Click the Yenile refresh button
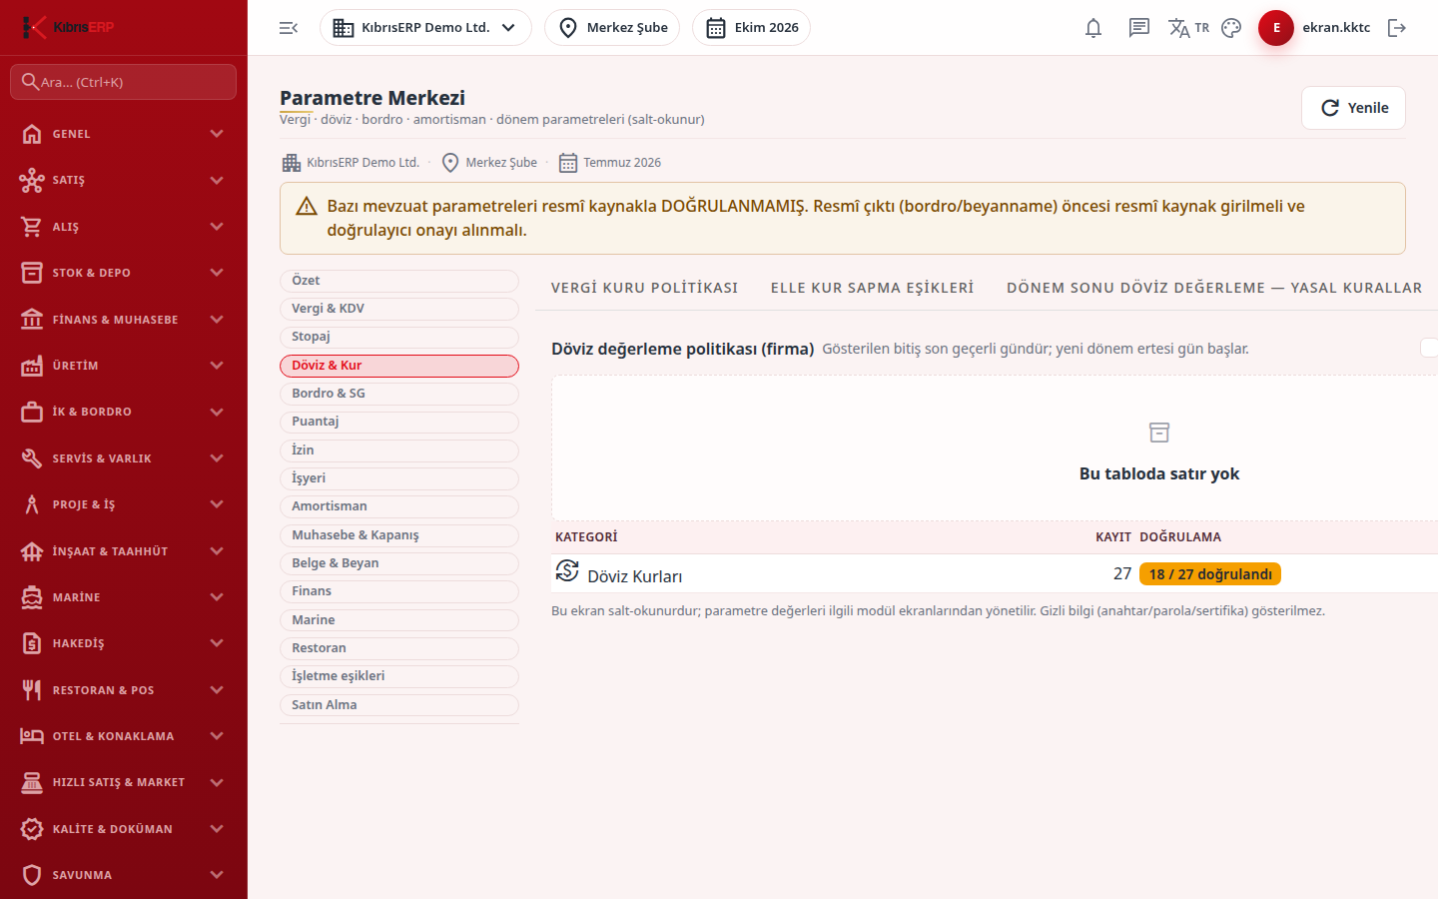 coord(1353,108)
